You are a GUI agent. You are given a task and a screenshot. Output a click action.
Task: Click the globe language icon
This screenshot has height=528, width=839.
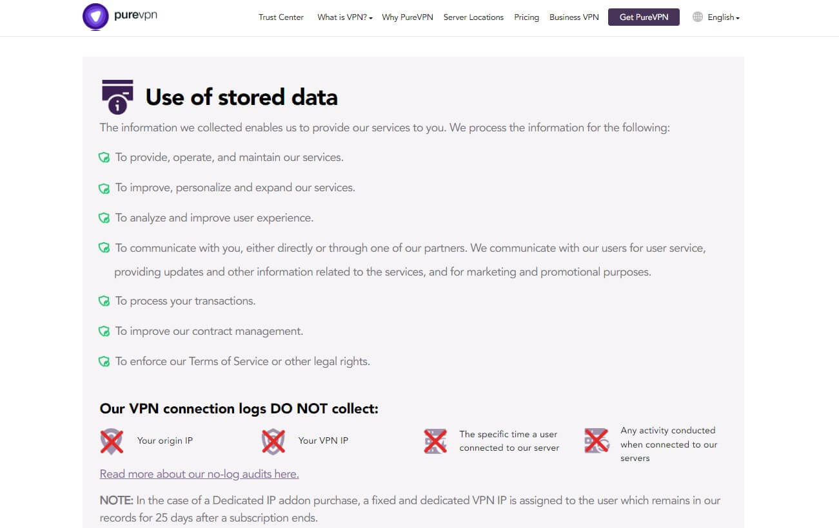[x=697, y=17]
